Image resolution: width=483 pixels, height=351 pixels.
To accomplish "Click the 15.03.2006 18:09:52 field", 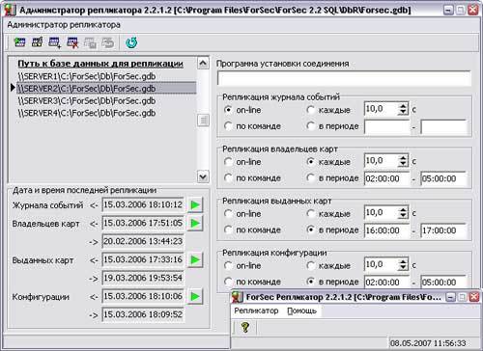I will (143, 314).
